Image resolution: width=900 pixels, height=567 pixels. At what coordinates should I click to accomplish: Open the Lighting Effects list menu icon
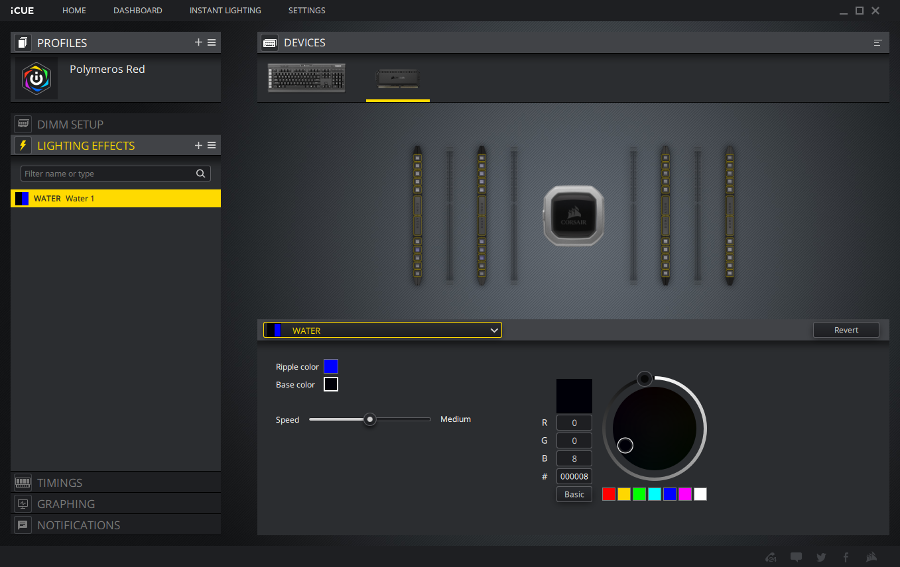pyautogui.click(x=212, y=145)
